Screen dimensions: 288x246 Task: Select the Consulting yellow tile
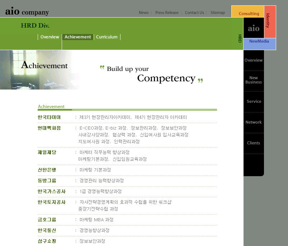(248, 11)
